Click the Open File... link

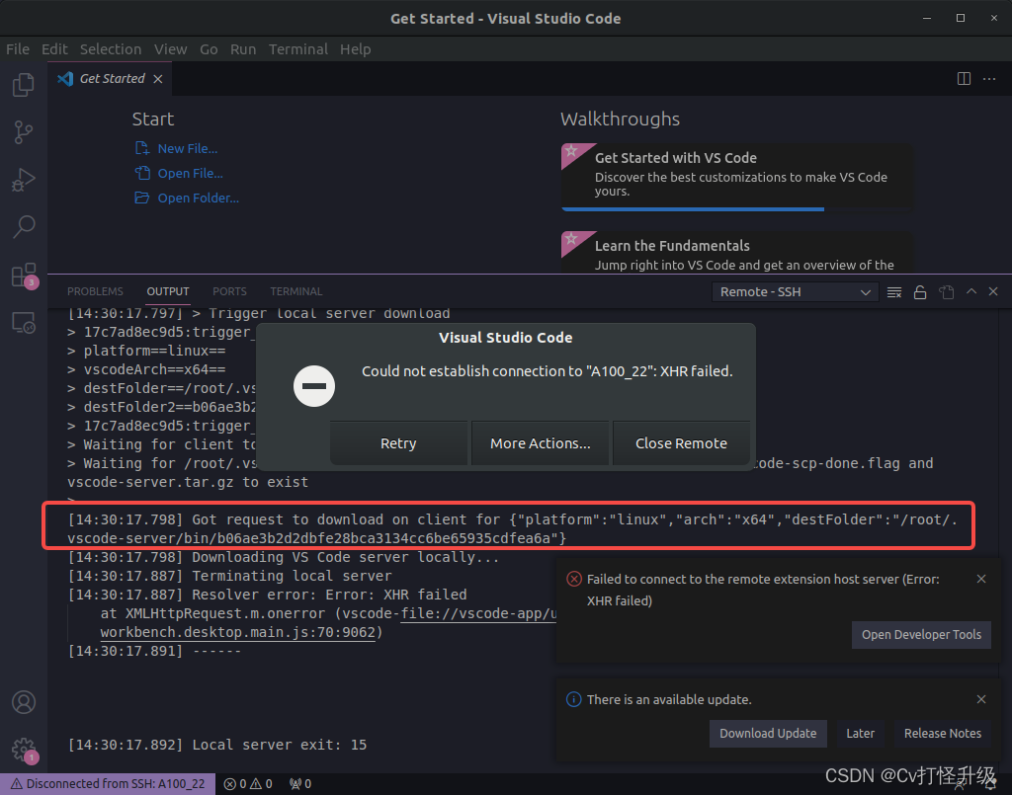(191, 174)
